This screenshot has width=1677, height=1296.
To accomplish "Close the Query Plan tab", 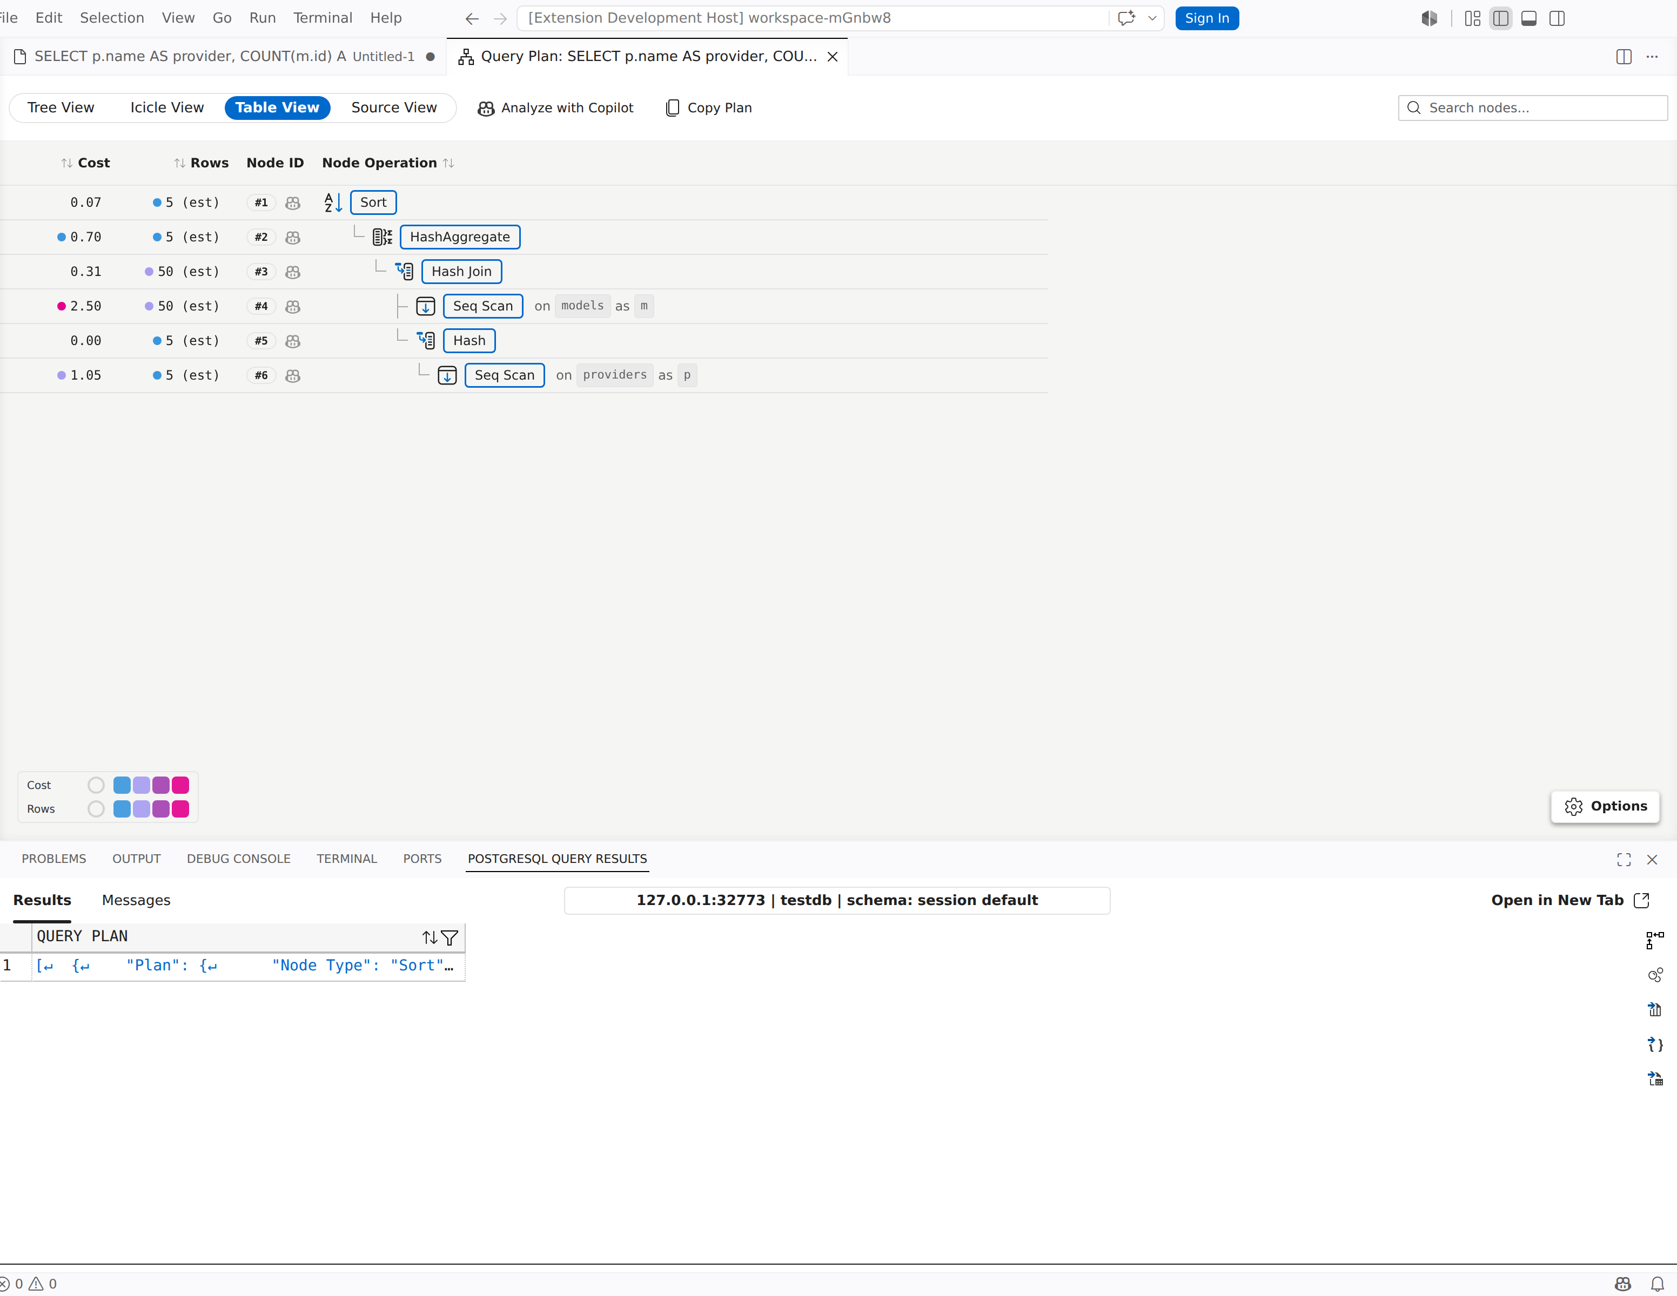I will [833, 57].
